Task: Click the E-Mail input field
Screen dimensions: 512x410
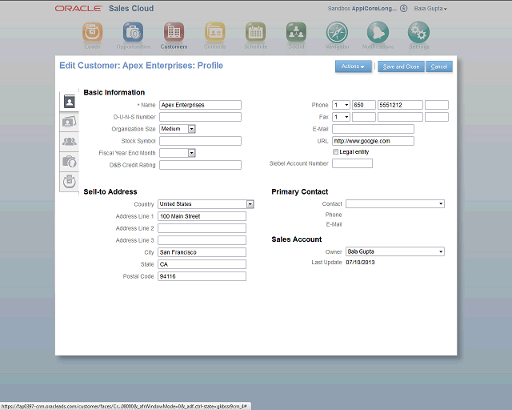Action: click(373, 129)
